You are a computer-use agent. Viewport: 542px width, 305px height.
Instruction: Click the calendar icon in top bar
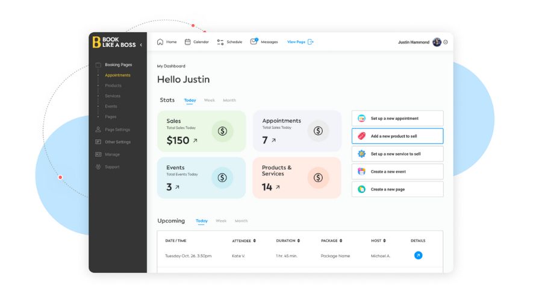[x=187, y=42]
